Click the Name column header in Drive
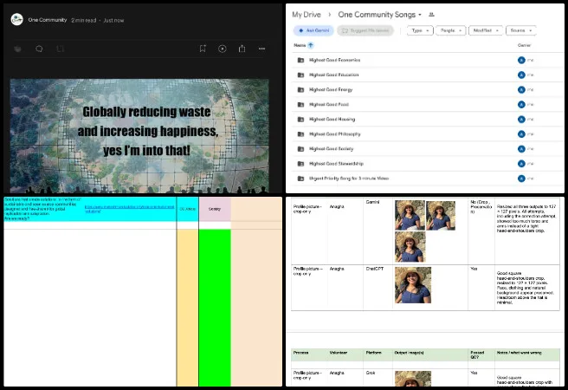Screen dimensions: 568x390 click(300, 45)
